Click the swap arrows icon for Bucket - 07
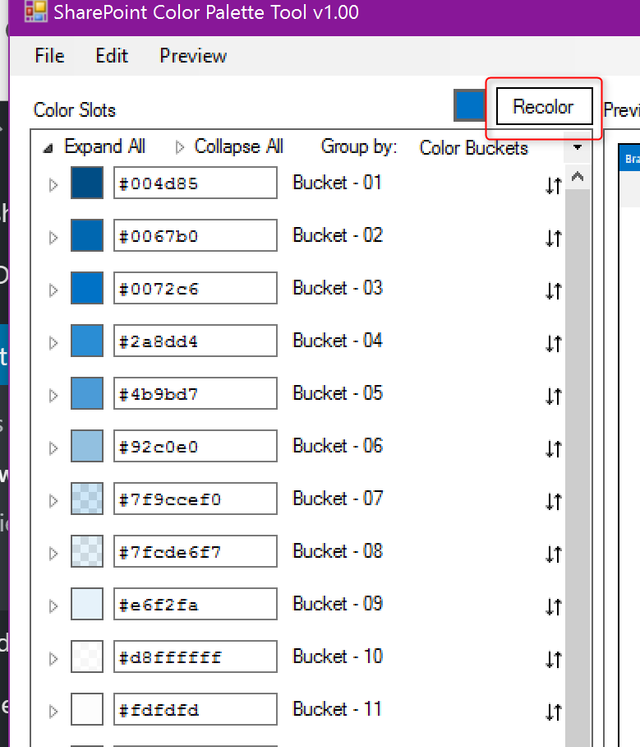Screen dimensions: 640x747 pyautogui.click(x=554, y=501)
